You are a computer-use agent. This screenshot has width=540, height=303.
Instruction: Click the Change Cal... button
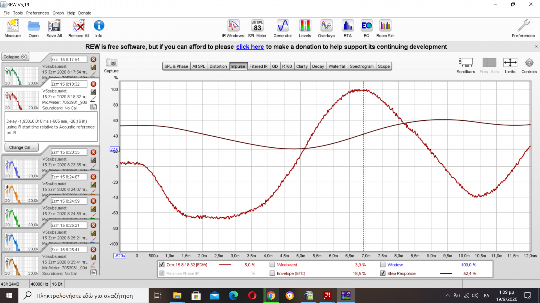21,147
